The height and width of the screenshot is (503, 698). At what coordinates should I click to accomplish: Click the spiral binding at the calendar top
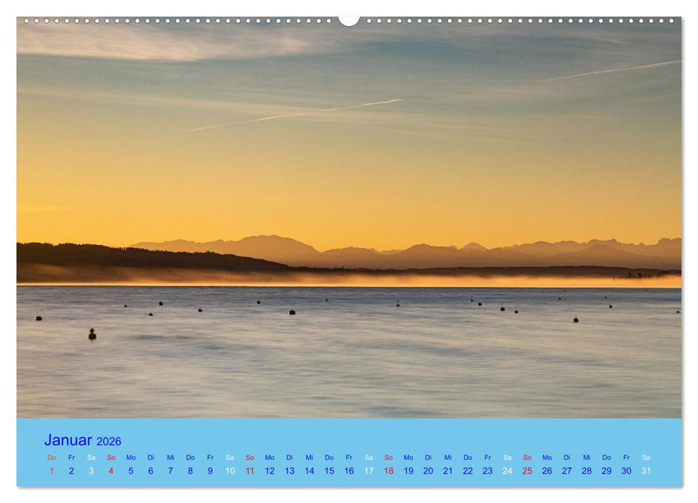pos(180,21)
